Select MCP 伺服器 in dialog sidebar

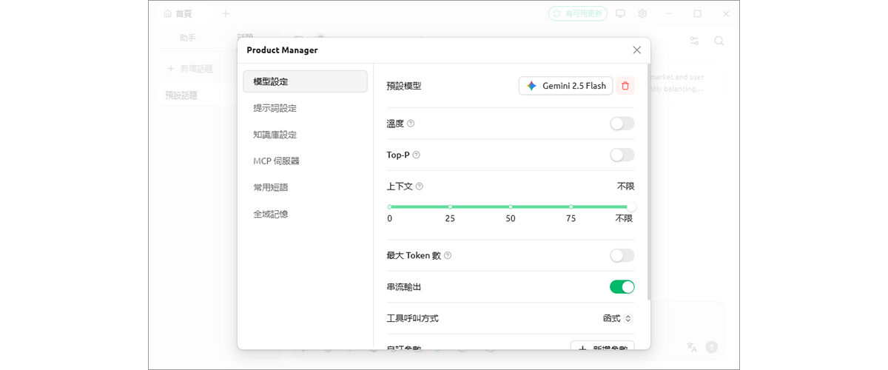(x=305, y=161)
